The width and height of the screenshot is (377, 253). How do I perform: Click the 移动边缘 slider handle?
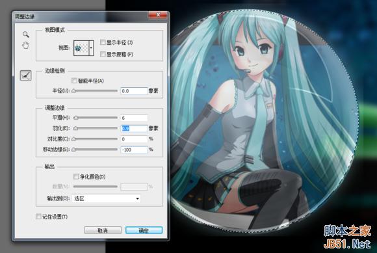pos(74,150)
